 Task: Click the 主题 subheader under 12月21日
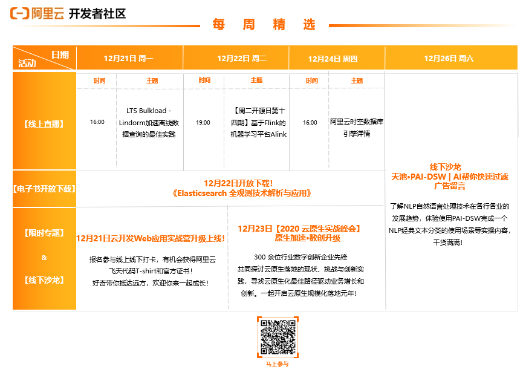click(x=152, y=81)
